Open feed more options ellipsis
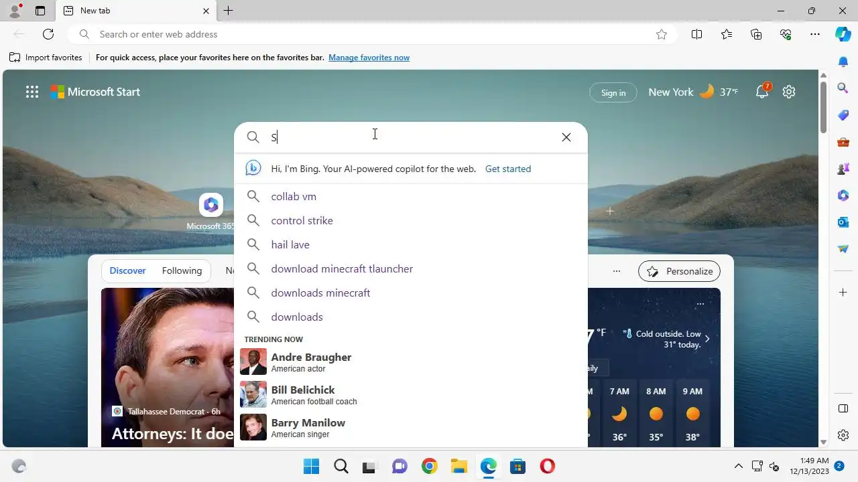 pyautogui.click(x=617, y=271)
